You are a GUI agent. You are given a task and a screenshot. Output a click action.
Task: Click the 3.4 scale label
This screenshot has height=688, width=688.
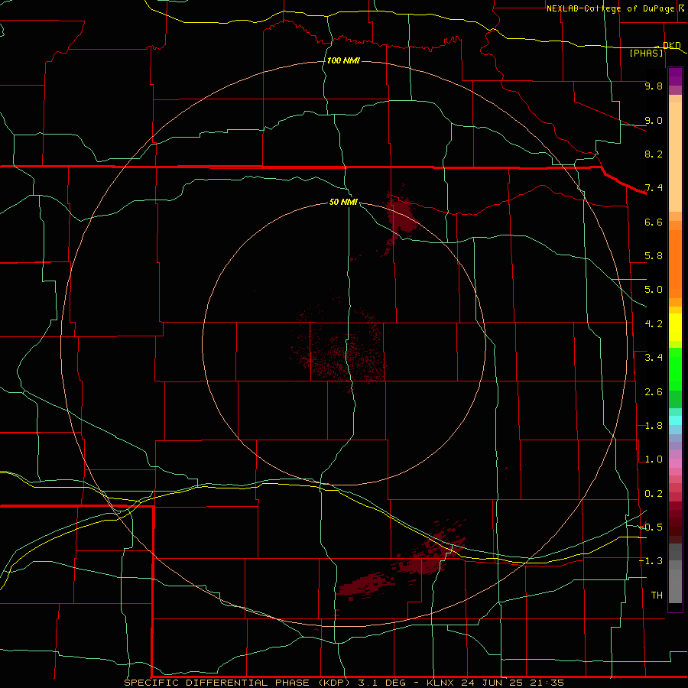(x=654, y=358)
